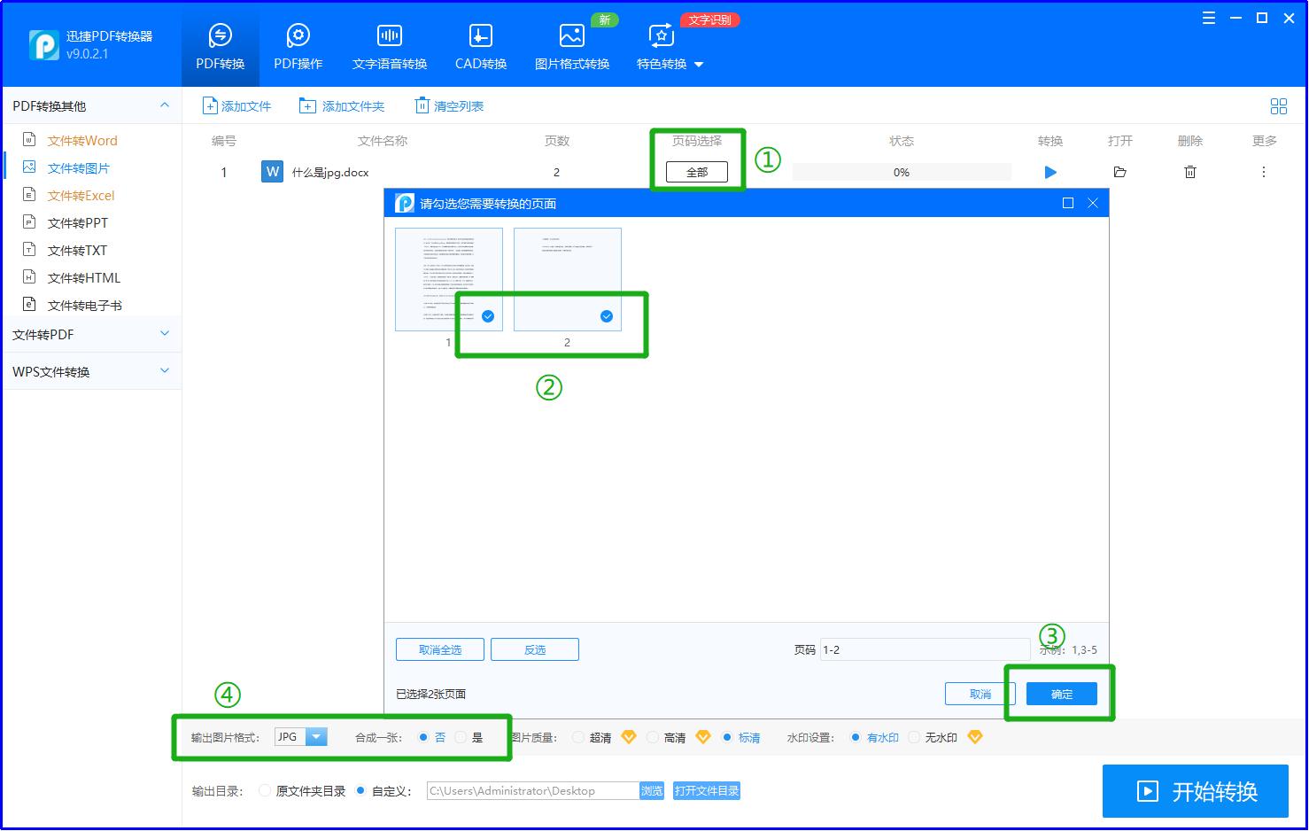Image resolution: width=1309 pixels, height=831 pixels.
Task: Click the 取消全选 button
Action: pyautogui.click(x=440, y=649)
